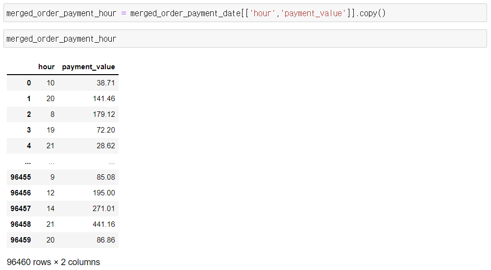This screenshot has width=491, height=270.
Task: Select row index 96455
Action: click(x=21, y=177)
